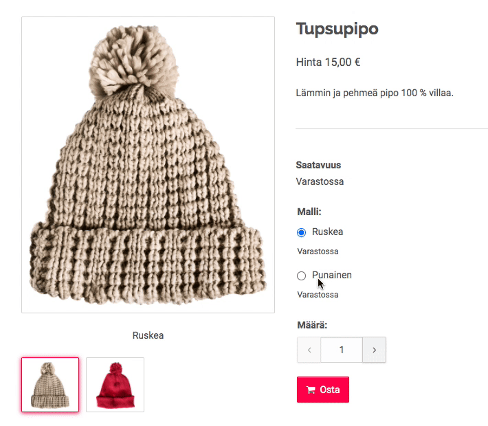Click the Punainen model label

click(332, 275)
